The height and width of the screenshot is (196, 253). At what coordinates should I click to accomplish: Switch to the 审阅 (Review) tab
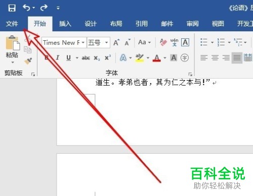point(192,24)
